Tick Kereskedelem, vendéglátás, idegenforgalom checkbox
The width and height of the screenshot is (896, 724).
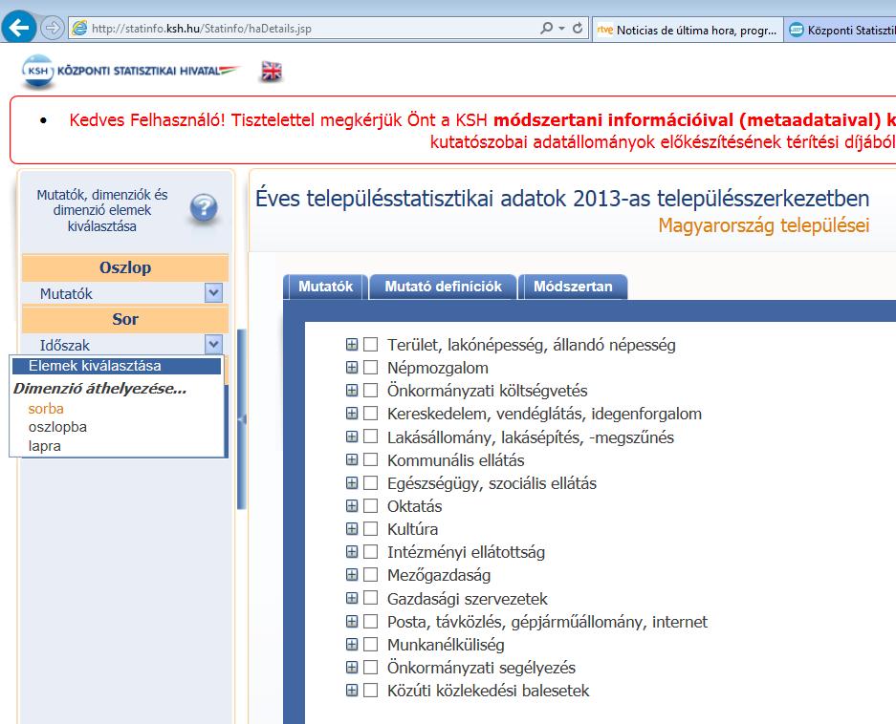(371, 414)
